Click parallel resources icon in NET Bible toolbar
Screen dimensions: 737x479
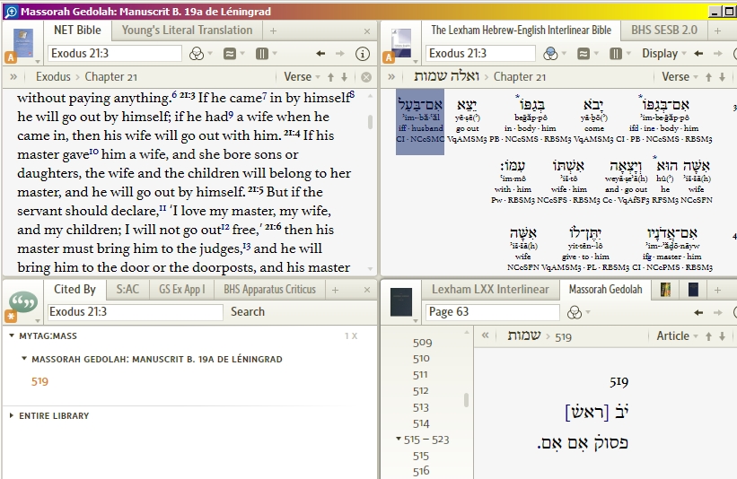230,54
